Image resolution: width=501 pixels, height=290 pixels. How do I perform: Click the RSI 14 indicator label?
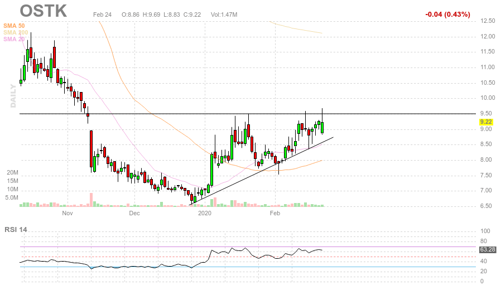tap(16, 230)
